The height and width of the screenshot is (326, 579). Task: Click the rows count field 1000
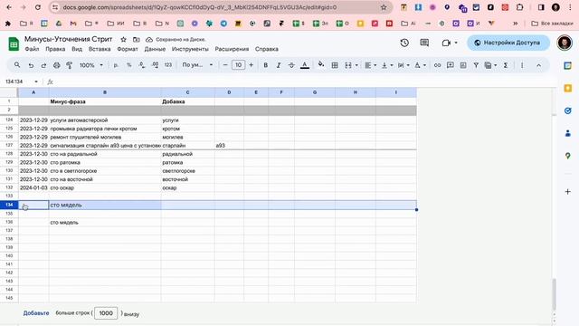tap(106, 313)
